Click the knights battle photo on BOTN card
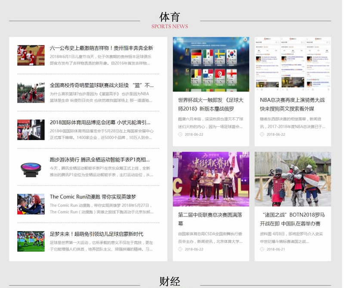This screenshot has width=355, height=288. (x=292, y=179)
